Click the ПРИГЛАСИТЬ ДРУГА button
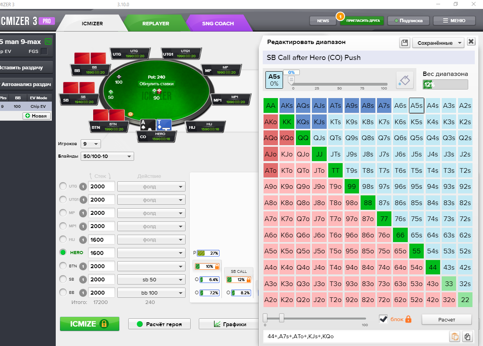Screen dimensions: 483x346 362,21
